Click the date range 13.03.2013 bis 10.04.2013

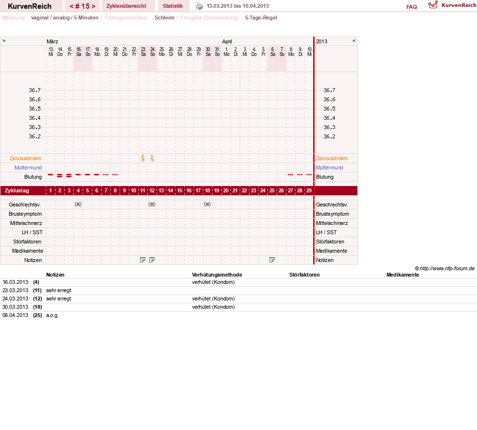pos(238,6)
